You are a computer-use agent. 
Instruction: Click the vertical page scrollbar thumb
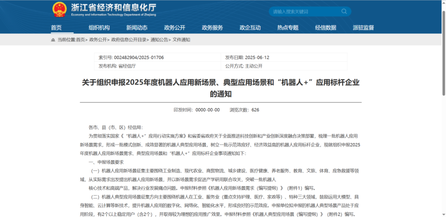(x=444, y=54)
